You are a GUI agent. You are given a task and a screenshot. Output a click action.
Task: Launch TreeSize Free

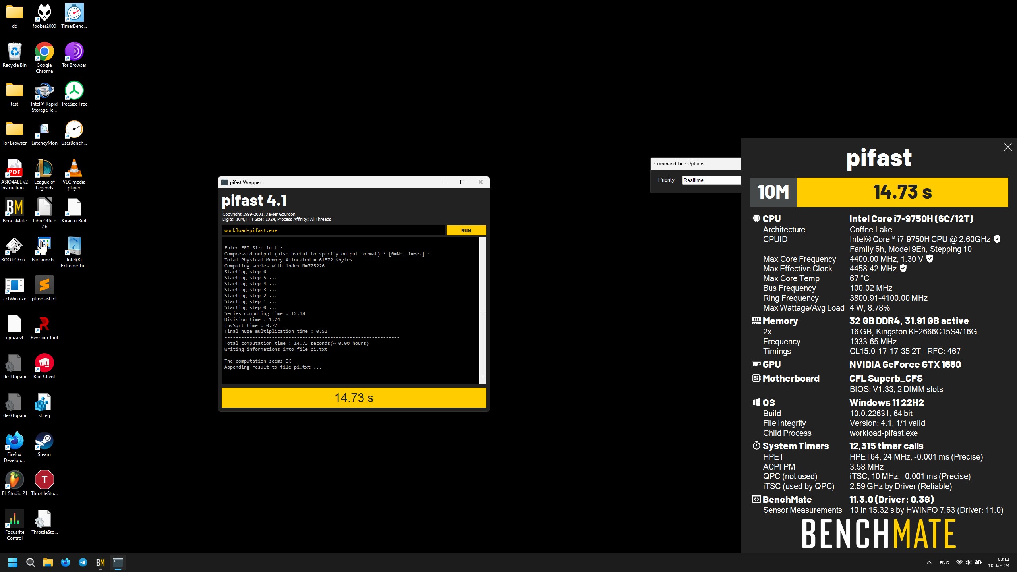coord(74,94)
